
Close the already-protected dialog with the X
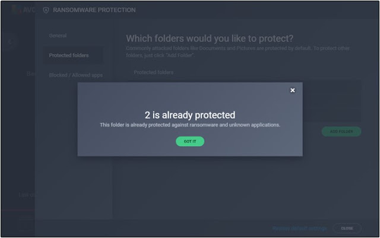pyautogui.click(x=293, y=90)
